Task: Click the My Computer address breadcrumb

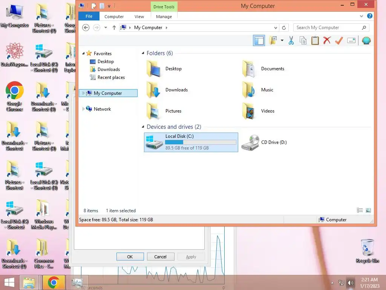Action: click(148, 28)
